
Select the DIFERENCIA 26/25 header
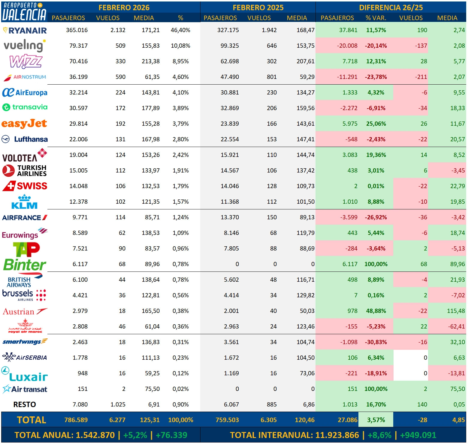pyautogui.click(x=391, y=7)
